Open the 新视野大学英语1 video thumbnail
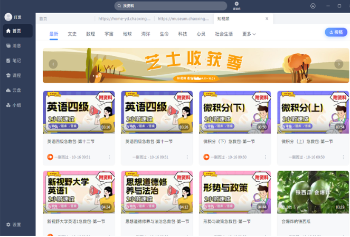This screenshot has width=350, height=237. (x=79, y=192)
